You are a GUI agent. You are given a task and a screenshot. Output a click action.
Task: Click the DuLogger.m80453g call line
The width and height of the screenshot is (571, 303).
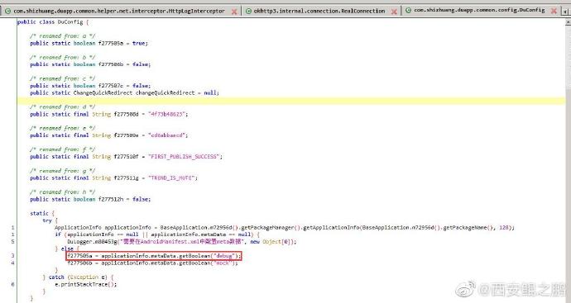coord(182,242)
